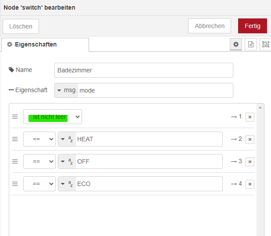Click the Abbrechen button
271x236 pixels.
(x=210, y=26)
